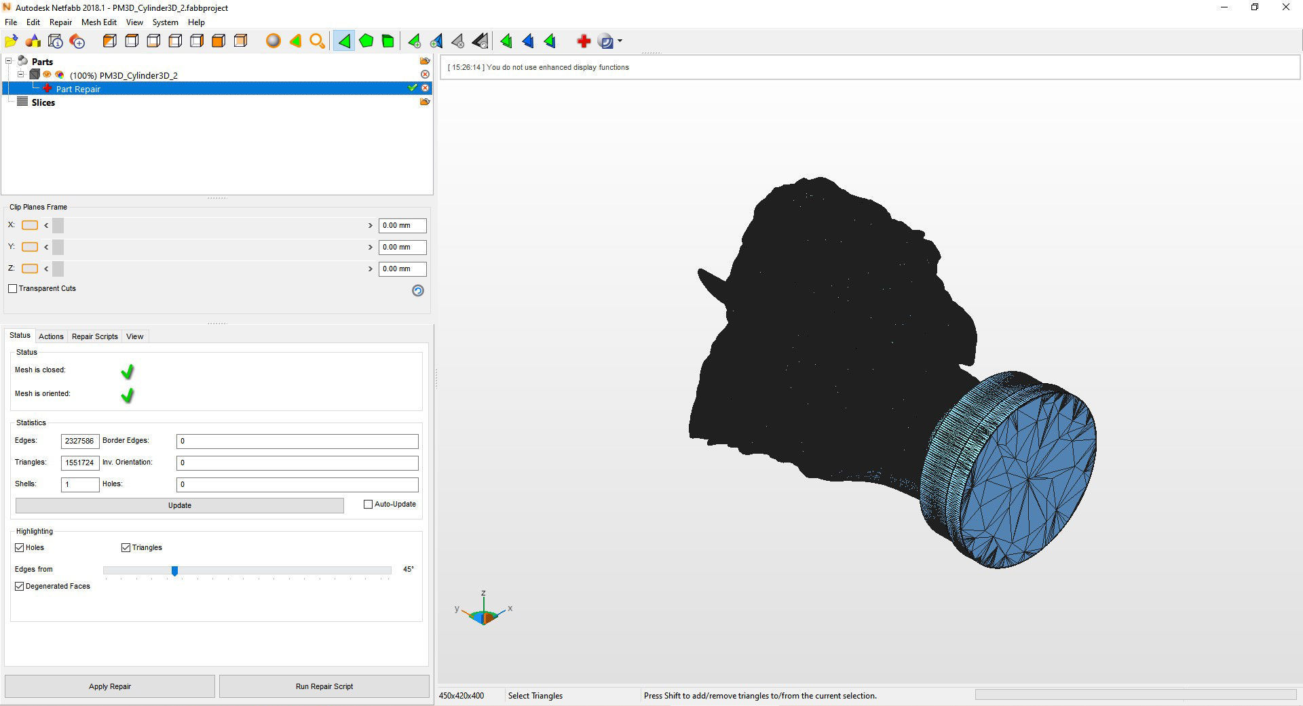Open the Repair menu
The image size is (1303, 706).
pos(60,22)
